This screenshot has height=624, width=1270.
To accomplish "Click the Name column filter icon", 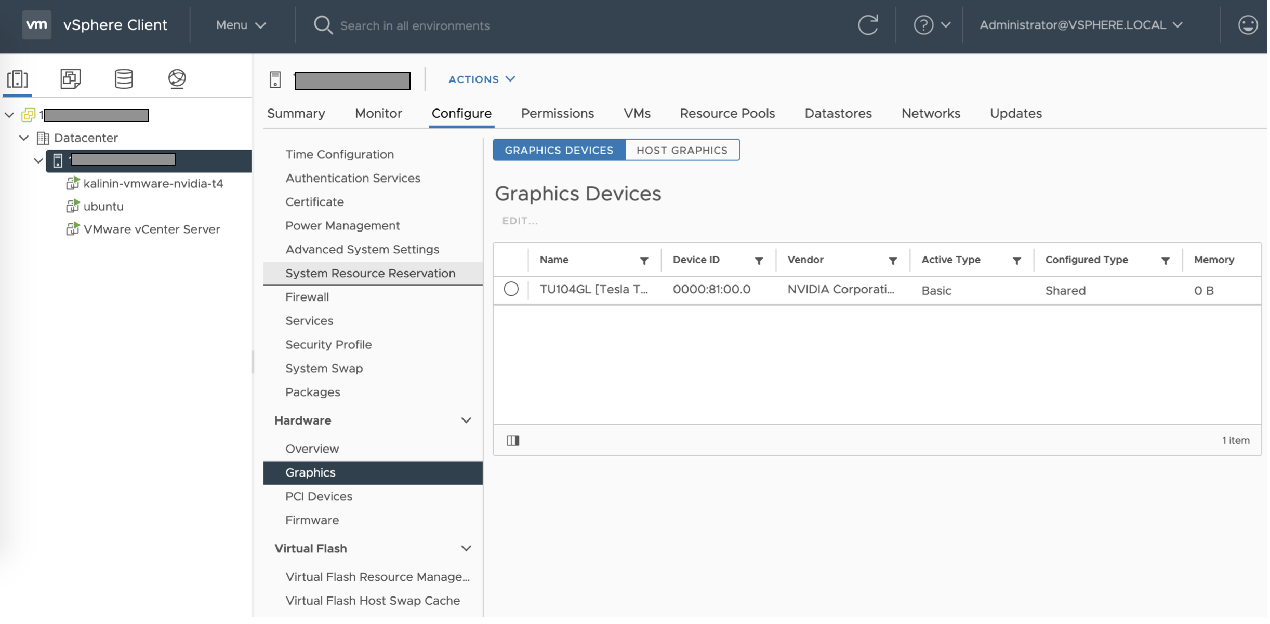I will [x=645, y=261].
